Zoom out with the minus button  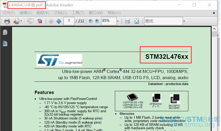(90, 21)
